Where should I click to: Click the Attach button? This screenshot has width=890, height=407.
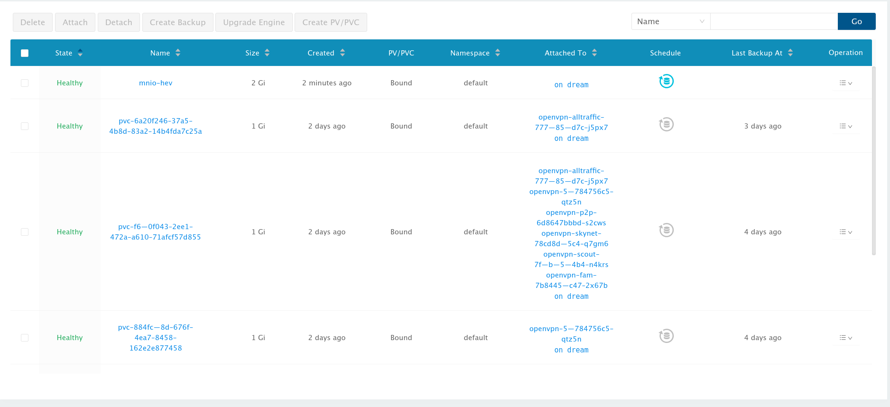click(x=75, y=22)
